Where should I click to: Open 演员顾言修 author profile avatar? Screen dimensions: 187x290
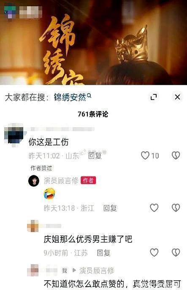click(34, 181)
